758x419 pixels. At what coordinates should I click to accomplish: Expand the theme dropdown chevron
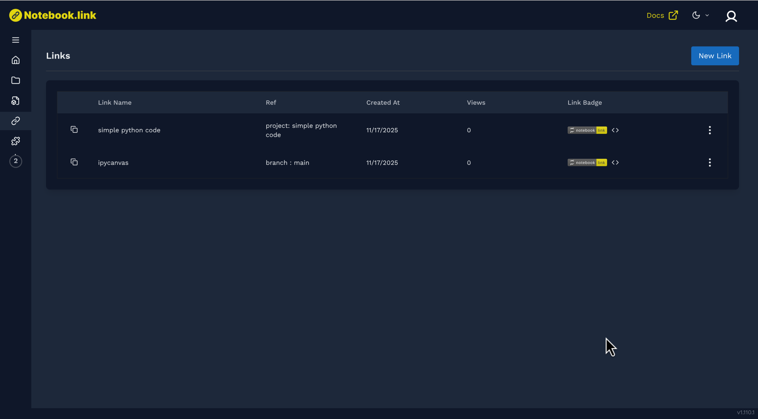[x=707, y=15]
